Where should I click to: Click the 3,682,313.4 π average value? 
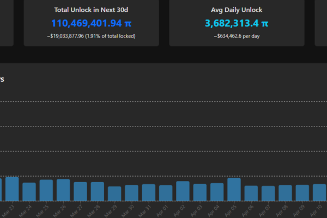[x=237, y=23]
